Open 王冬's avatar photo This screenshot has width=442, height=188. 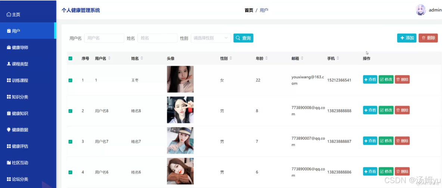click(180, 79)
